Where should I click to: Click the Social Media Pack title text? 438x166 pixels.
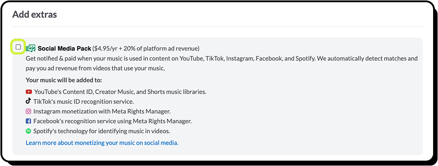tap(64, 48)
